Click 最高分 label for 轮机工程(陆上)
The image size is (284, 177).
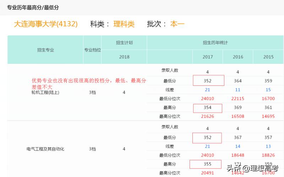click(x=170, y=107)
